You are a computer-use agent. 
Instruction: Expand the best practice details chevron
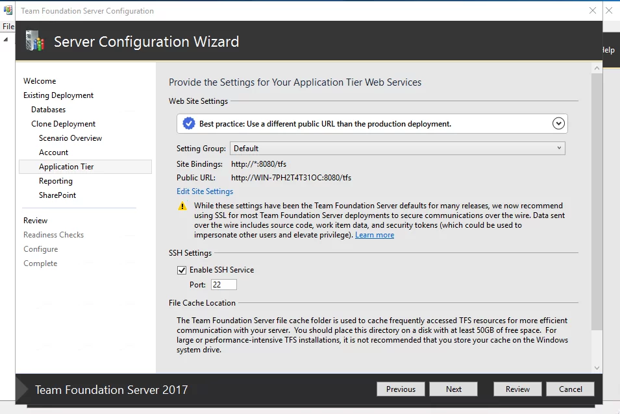558,124
